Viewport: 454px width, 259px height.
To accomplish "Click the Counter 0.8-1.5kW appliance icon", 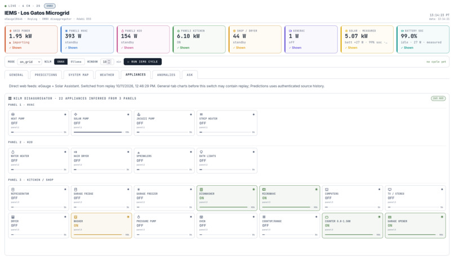I will [327, 217].
